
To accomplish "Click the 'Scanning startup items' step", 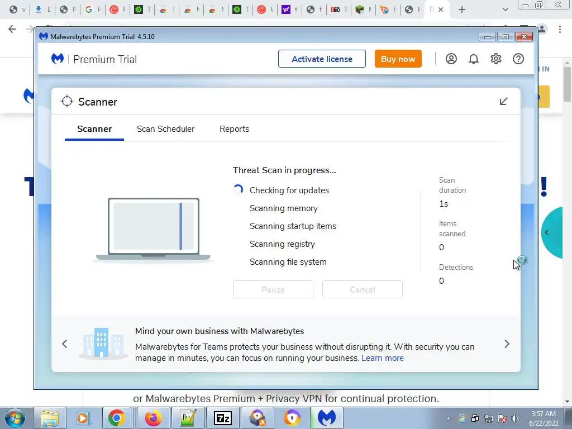I will click(293, 226).
